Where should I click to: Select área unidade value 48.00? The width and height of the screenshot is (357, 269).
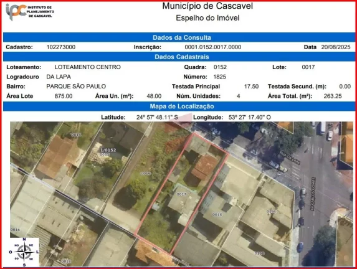click(154, 96)
